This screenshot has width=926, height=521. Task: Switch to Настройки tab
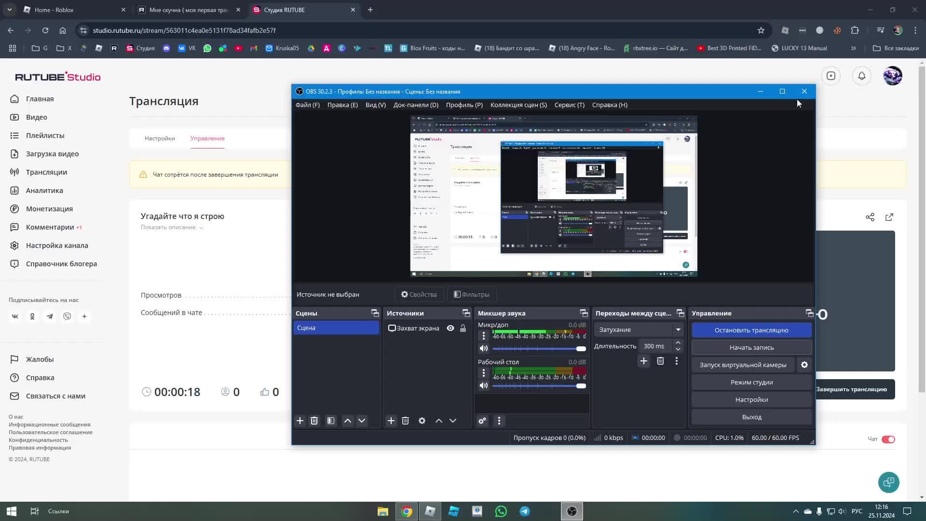(160, 138)
